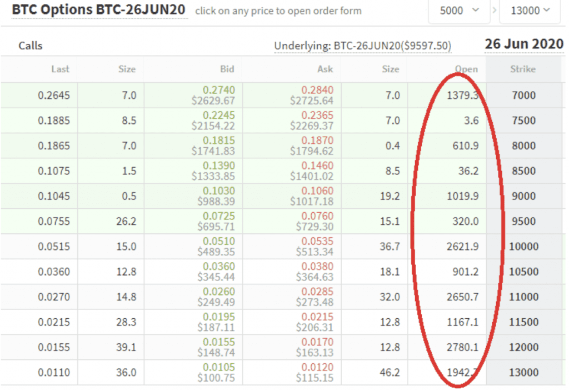Click ask price 0.0285 for strike 11000
The image size is (569, 391).
coord(317,292)
